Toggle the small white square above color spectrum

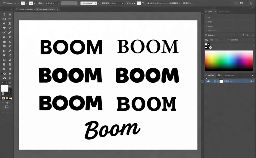pos(206,44)
